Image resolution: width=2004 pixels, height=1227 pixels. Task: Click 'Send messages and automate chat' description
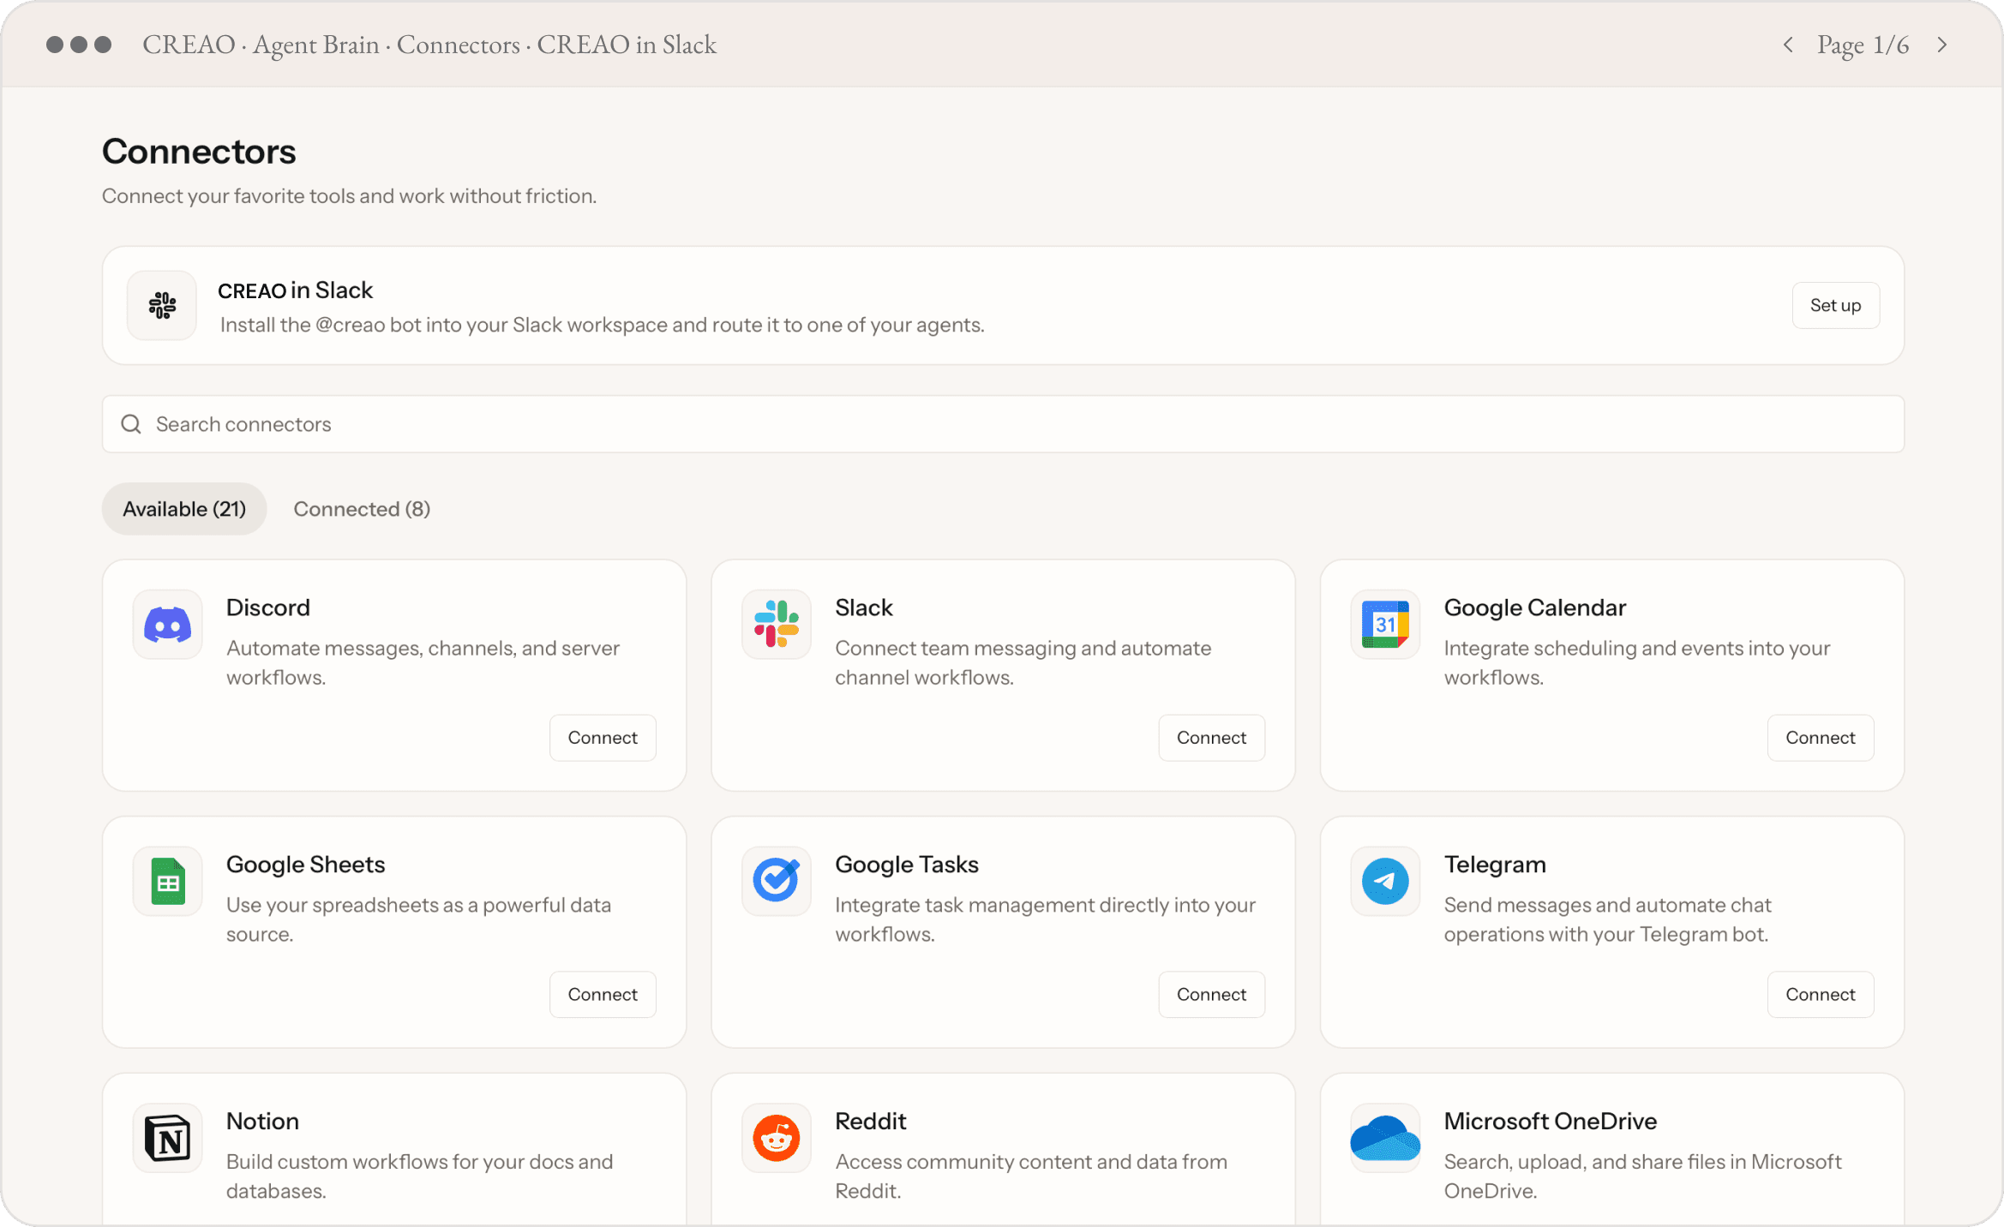tap(1608, 920)
